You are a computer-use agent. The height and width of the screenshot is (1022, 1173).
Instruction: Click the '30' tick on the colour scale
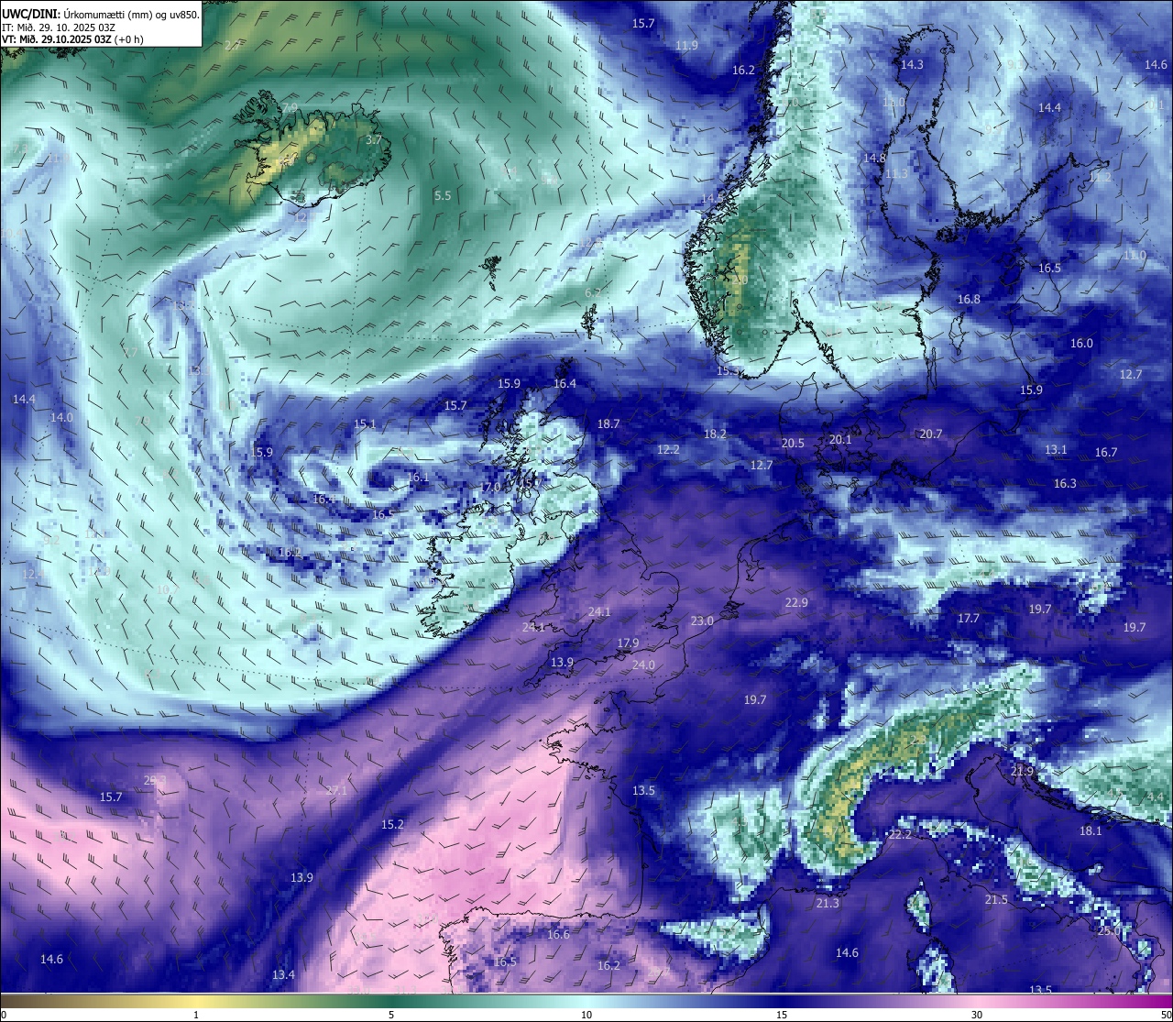point(977,1015)
